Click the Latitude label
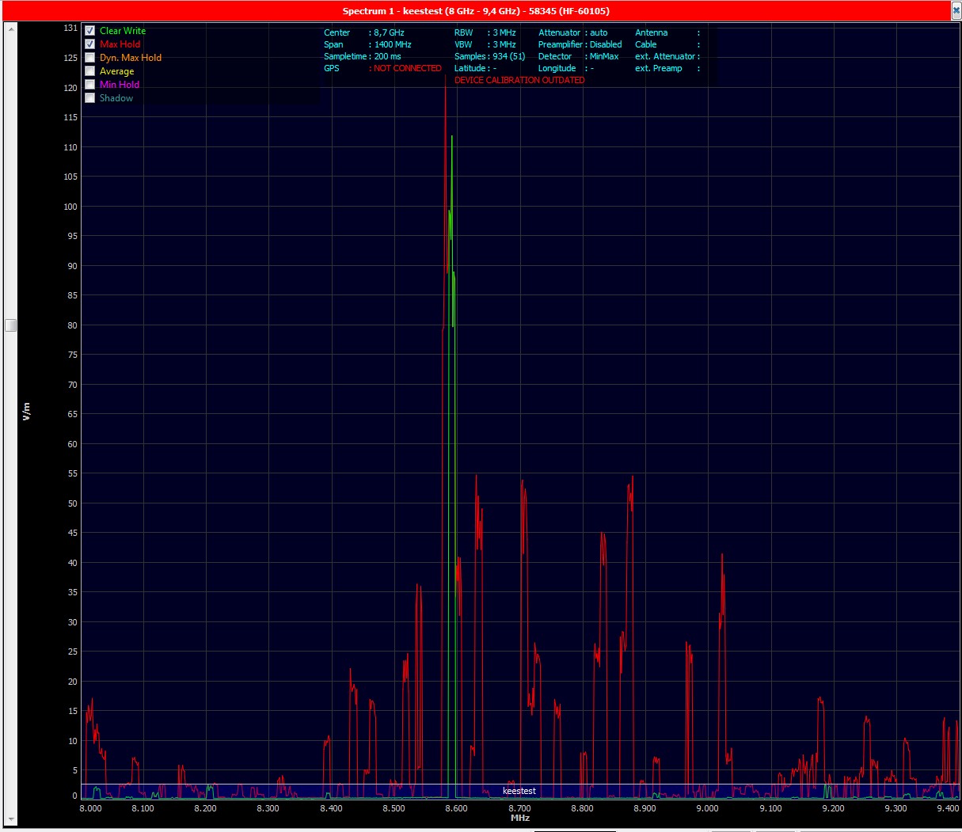This screenshot has width=962, height=832. pos(470,68)
